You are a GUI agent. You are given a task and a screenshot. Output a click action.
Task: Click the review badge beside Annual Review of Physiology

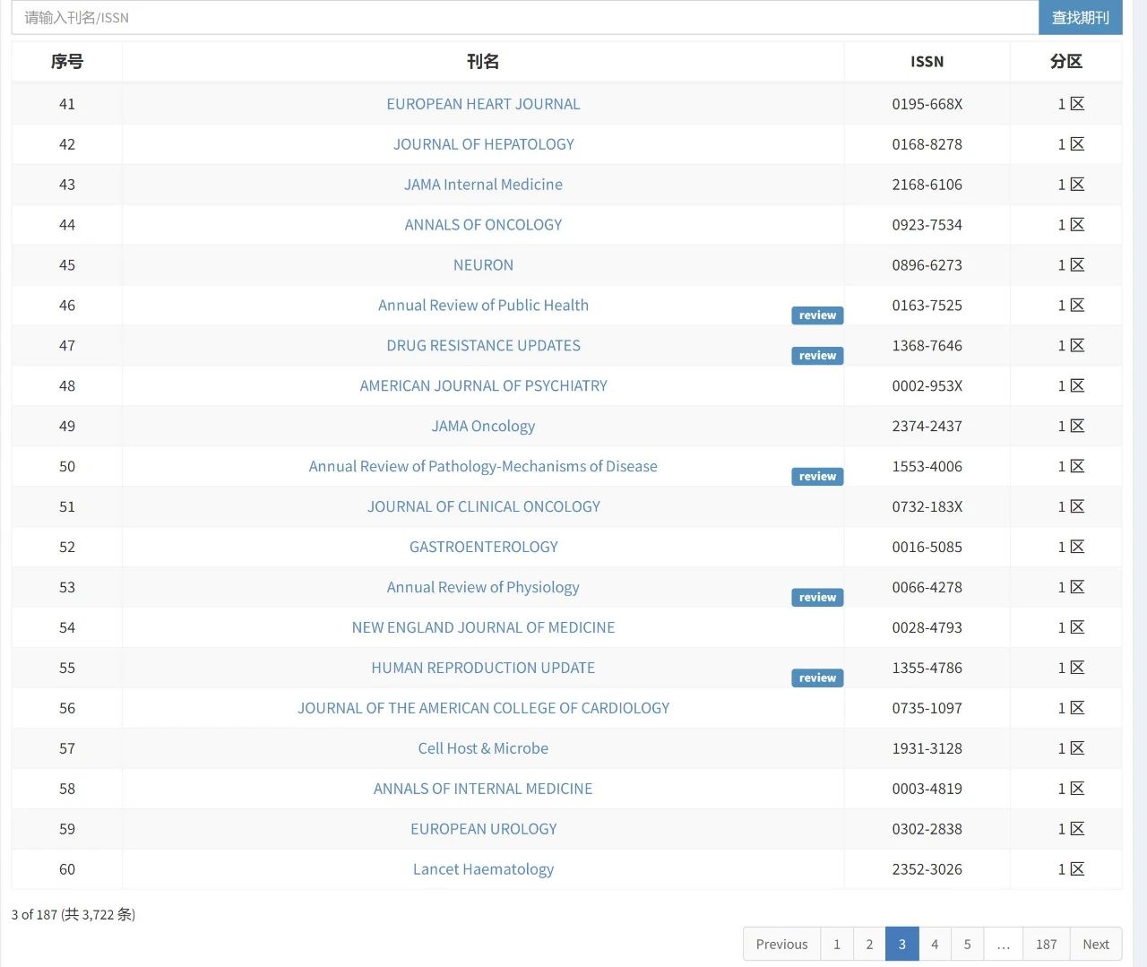tap(817, 598)
